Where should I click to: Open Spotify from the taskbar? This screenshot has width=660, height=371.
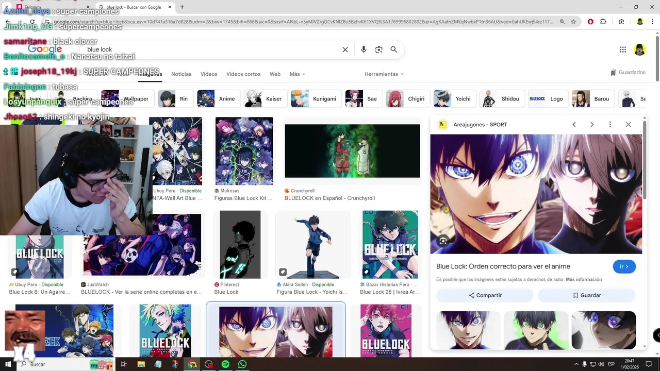point(225,364)
